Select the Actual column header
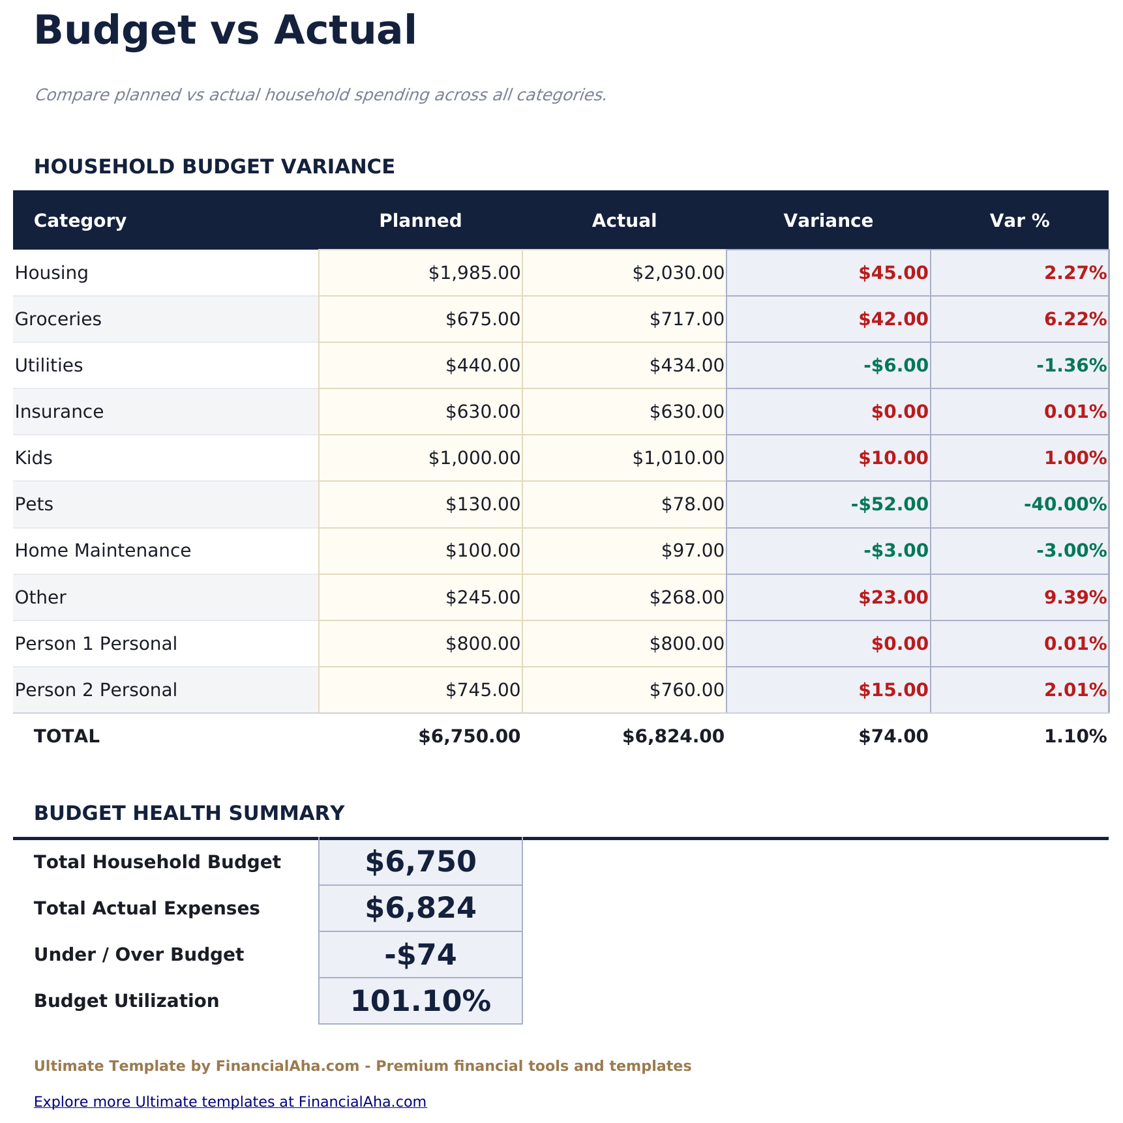Screen dimensions: 1123x1123 (624, 220)
